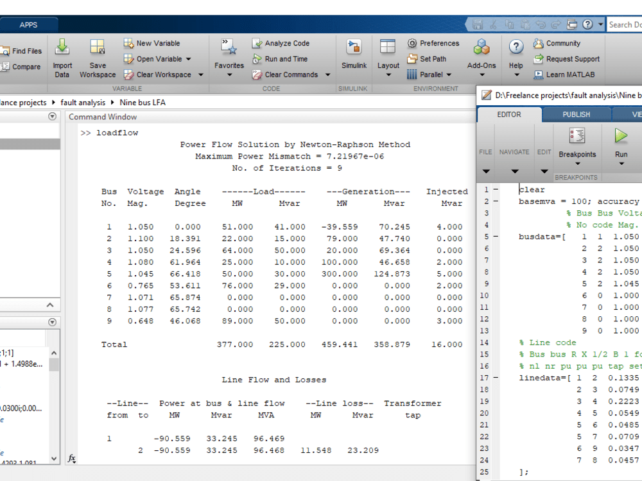Click the Compare icon
The height and width of the screenshot is (481, 642).
[x=5, y=67]
